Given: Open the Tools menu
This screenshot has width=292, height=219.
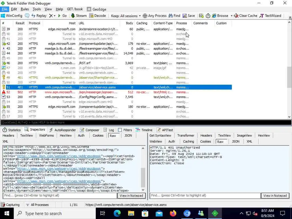Looking at the screenshot, I should pos(37,9).
